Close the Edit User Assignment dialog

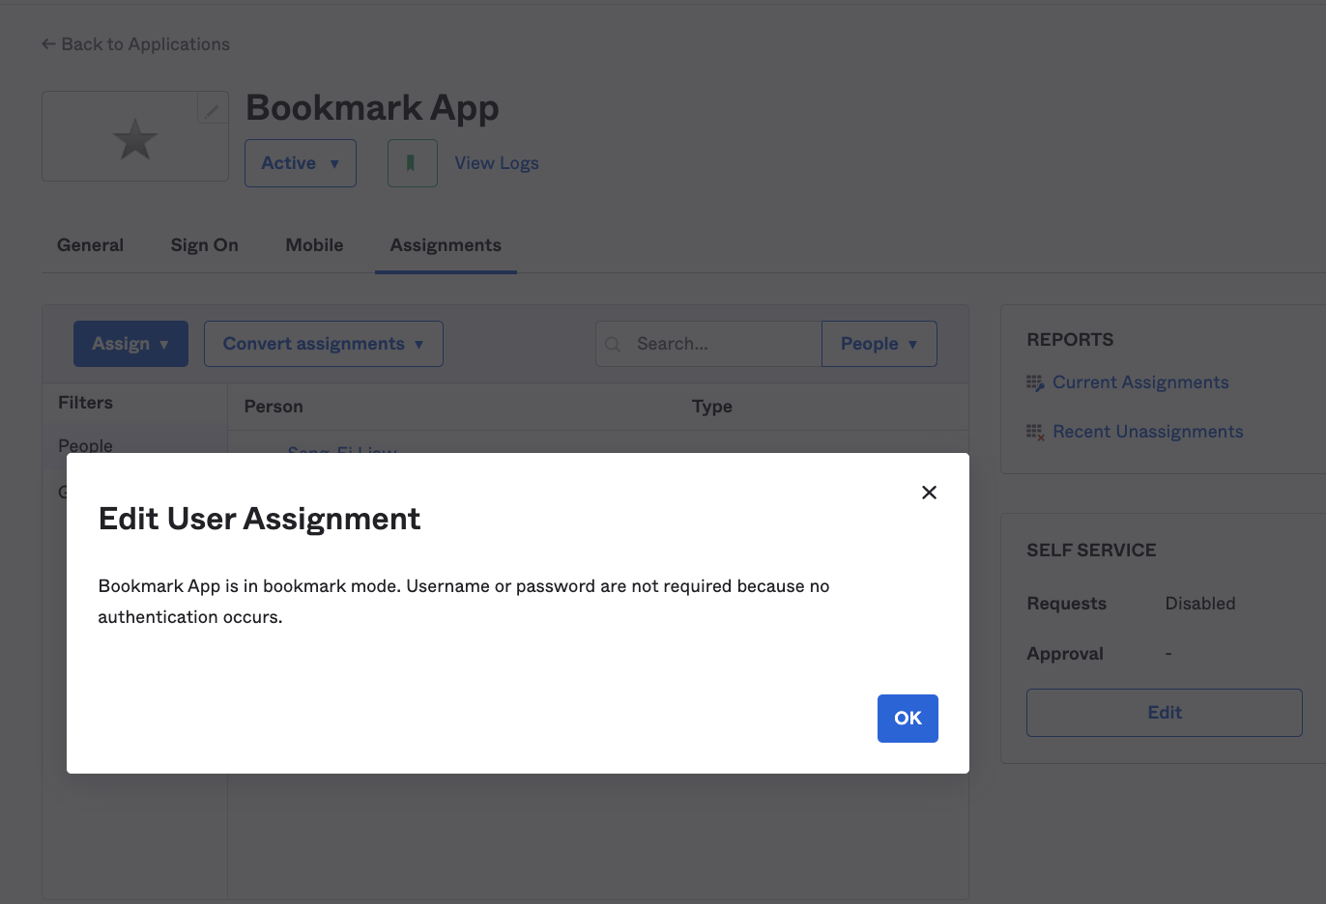coord(929,492)
